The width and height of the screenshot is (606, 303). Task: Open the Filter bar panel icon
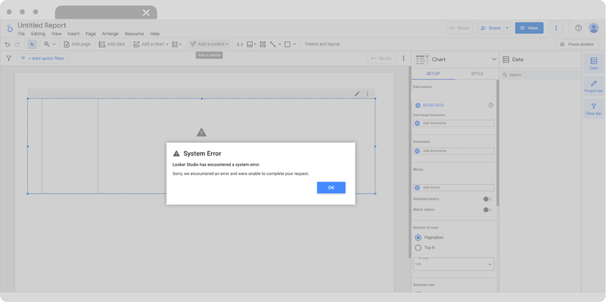[x=593, y=108]
